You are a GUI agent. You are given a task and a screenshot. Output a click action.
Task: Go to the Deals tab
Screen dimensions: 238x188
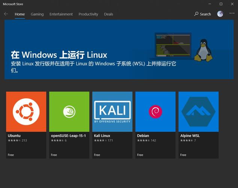coord(108,14)
